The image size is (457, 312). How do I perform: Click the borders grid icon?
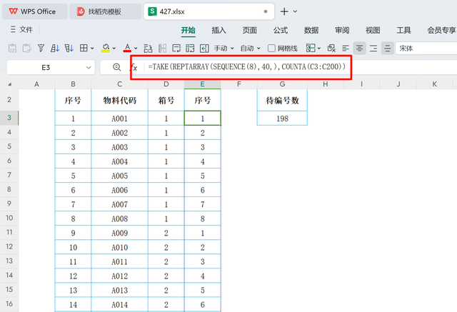[84, 48]
